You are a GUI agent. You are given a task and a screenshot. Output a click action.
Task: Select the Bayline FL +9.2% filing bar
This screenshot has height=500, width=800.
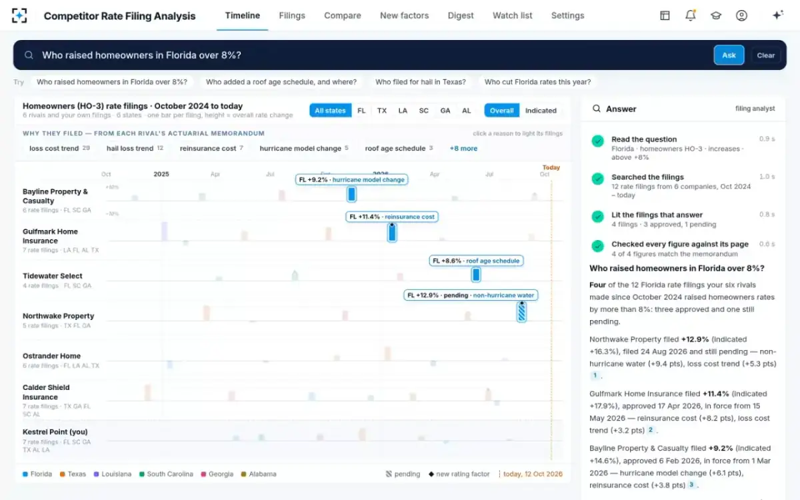pyautogui.click(x=351, y=194)
